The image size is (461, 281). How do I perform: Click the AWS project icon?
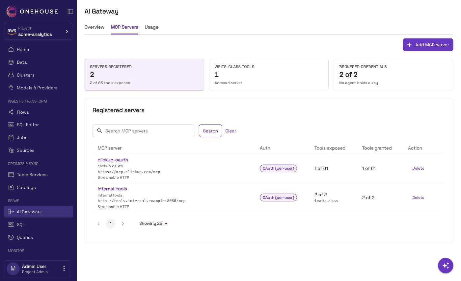pos(12,31)
